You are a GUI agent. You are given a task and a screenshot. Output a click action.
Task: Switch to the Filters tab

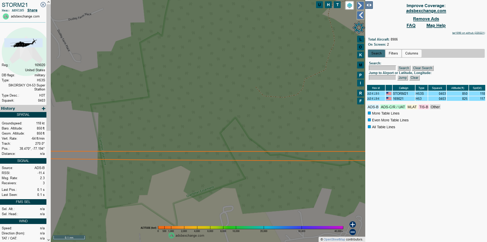coord(393,53)
